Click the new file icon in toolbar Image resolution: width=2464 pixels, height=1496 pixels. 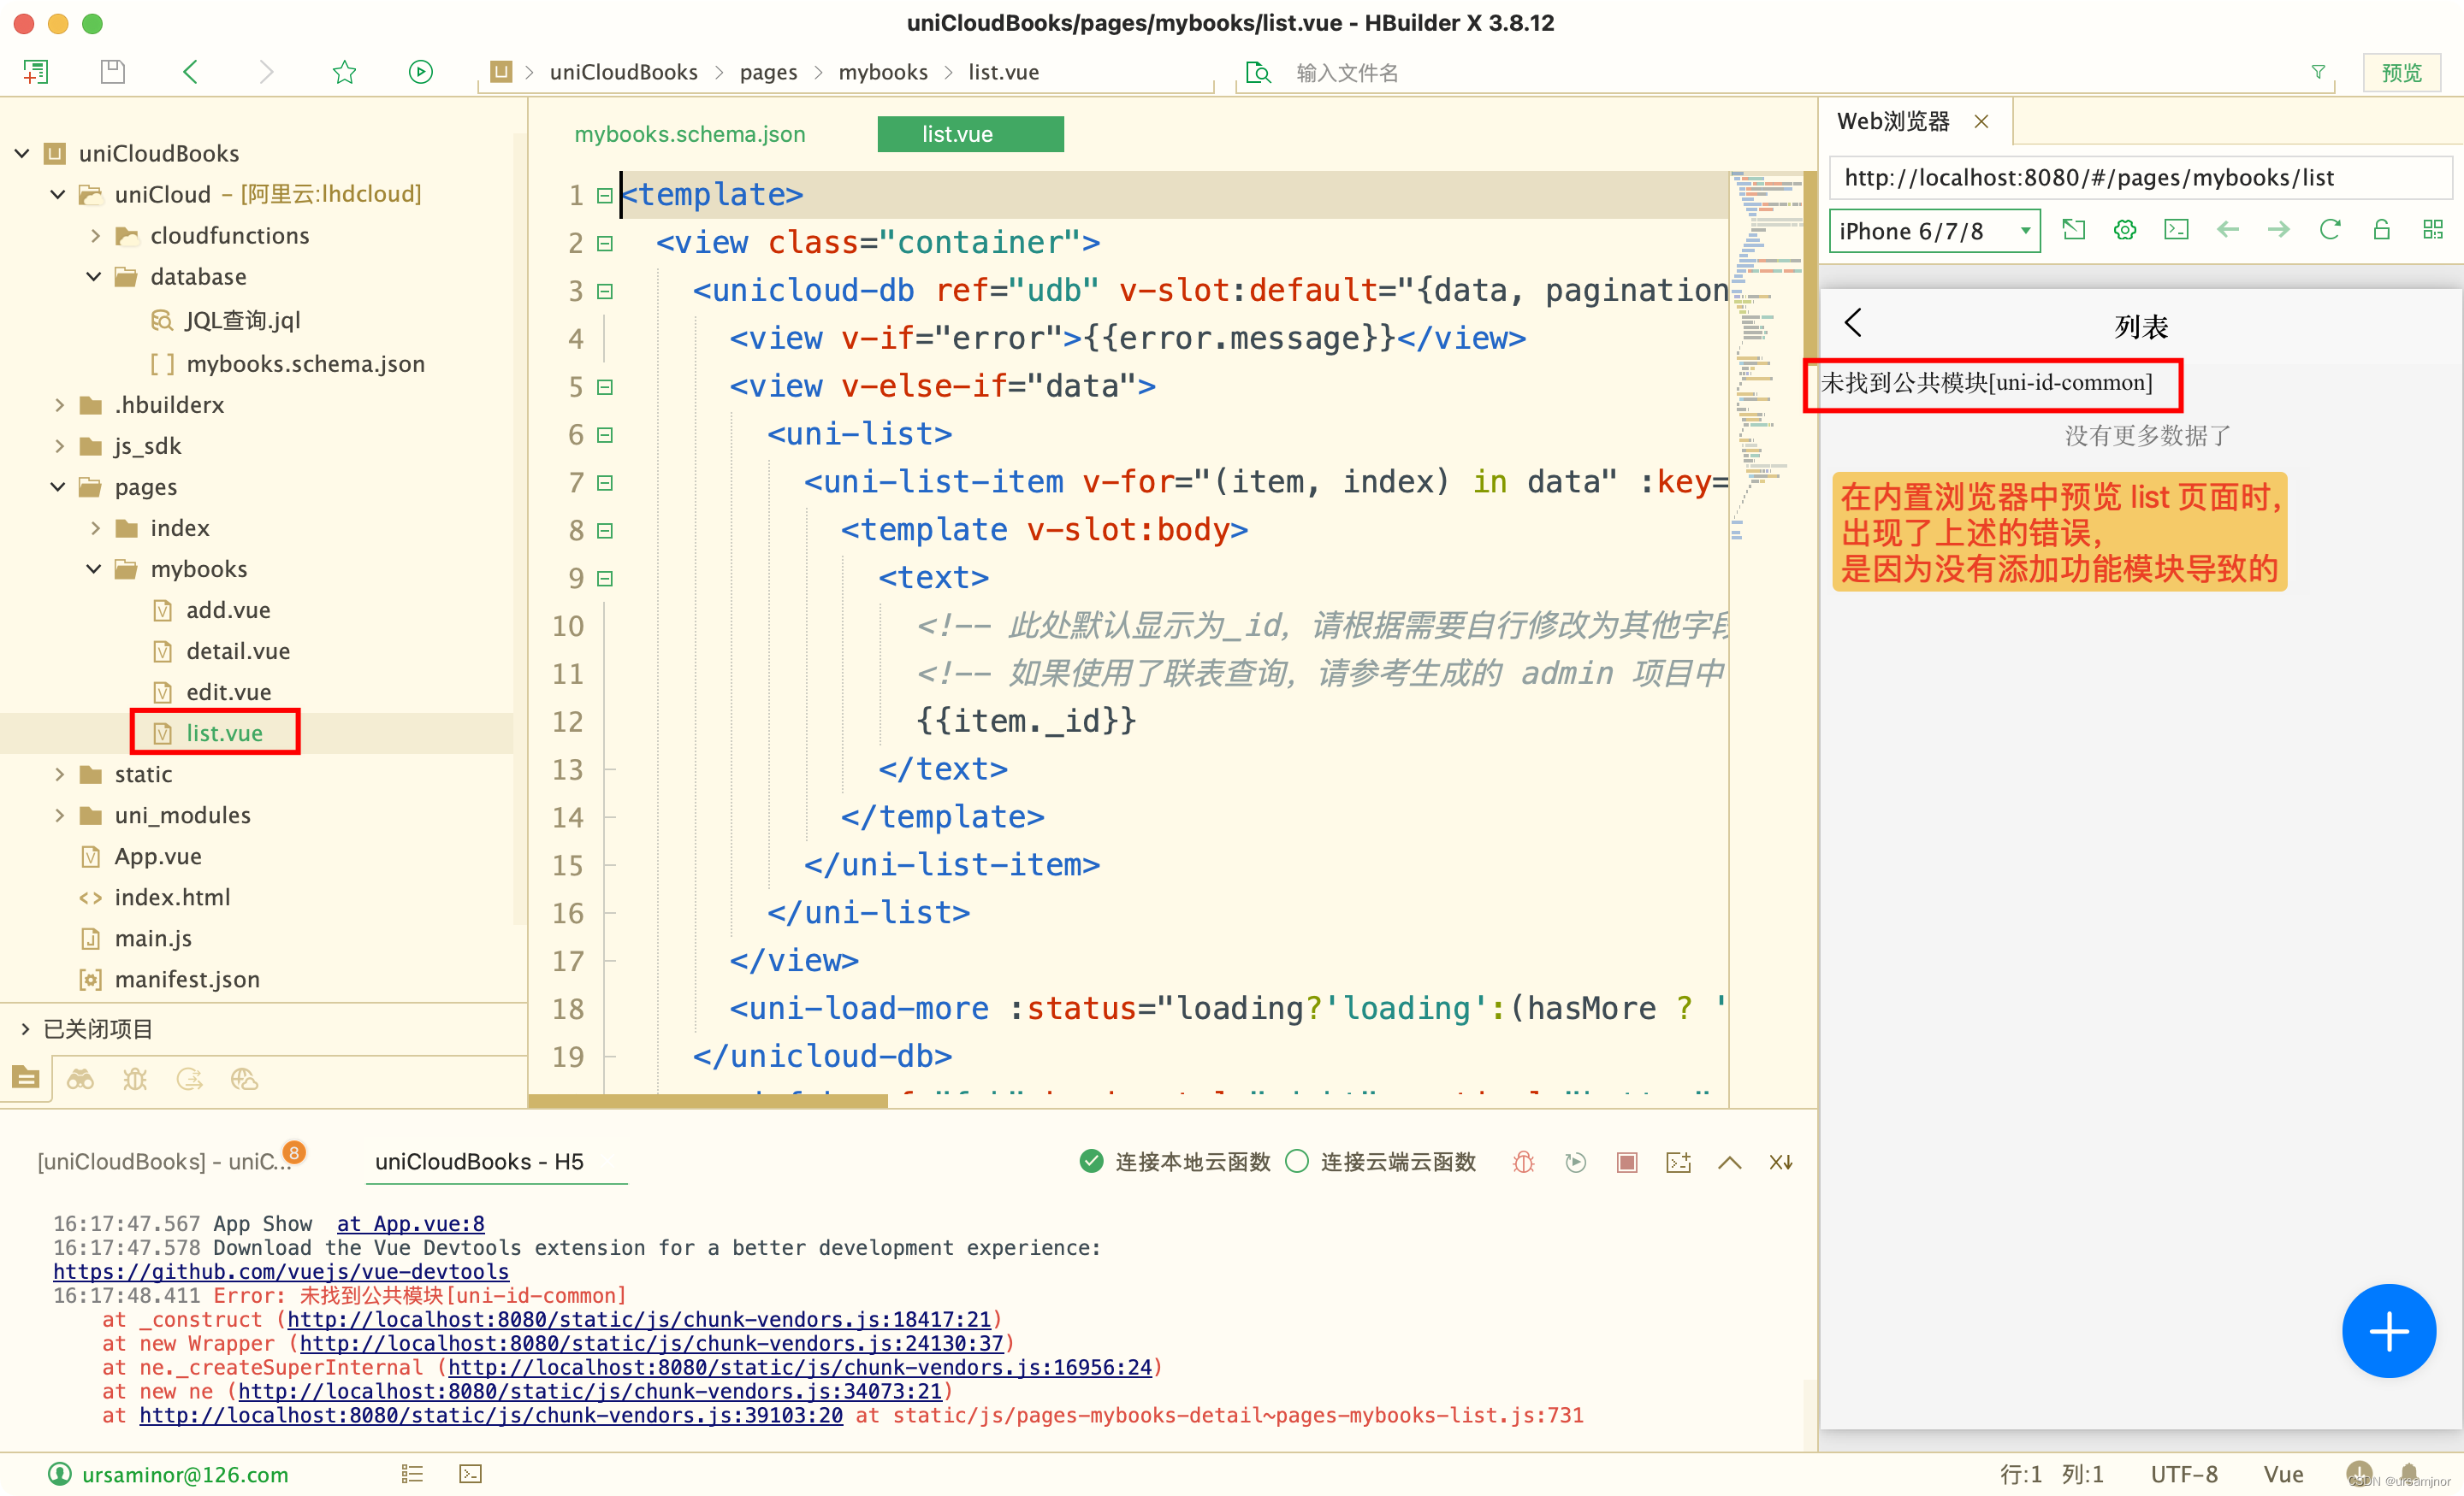coord(36,72)
